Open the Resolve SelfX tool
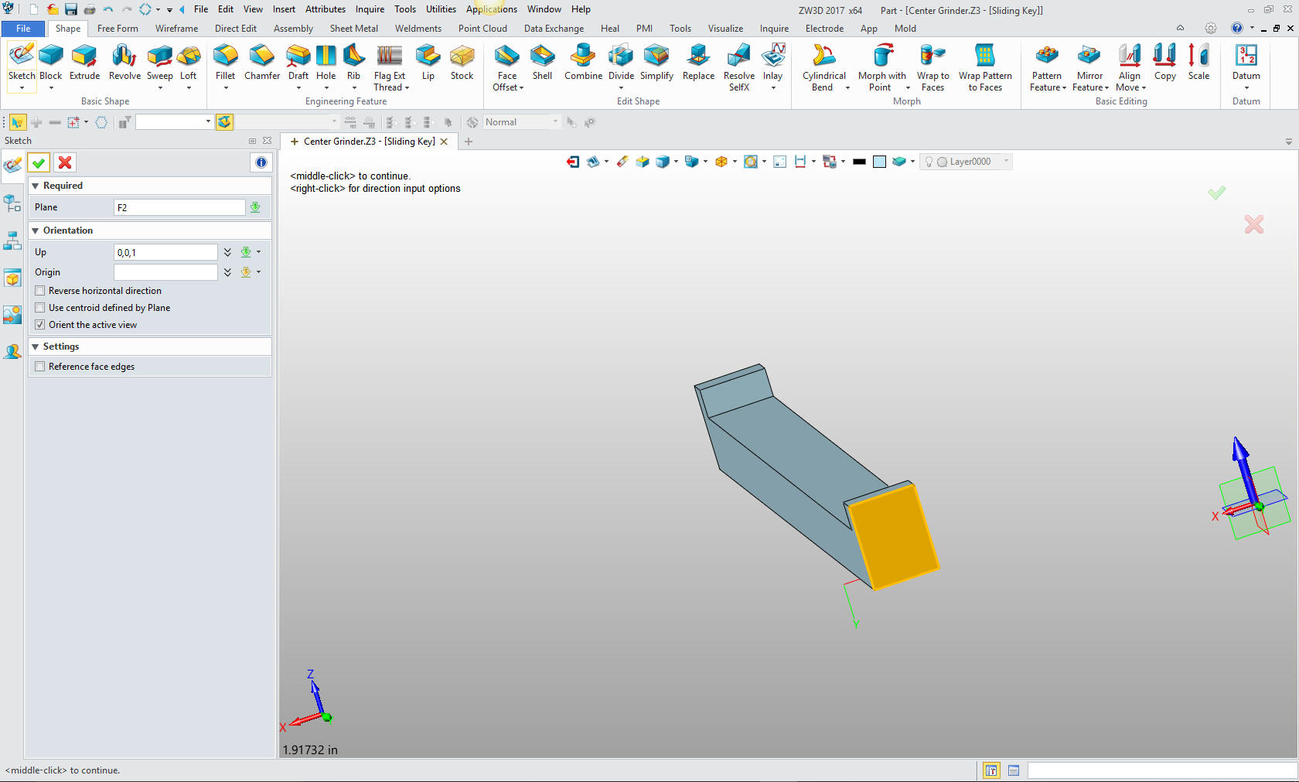Viewport: 1299px width, 782px height. [738, 67]
